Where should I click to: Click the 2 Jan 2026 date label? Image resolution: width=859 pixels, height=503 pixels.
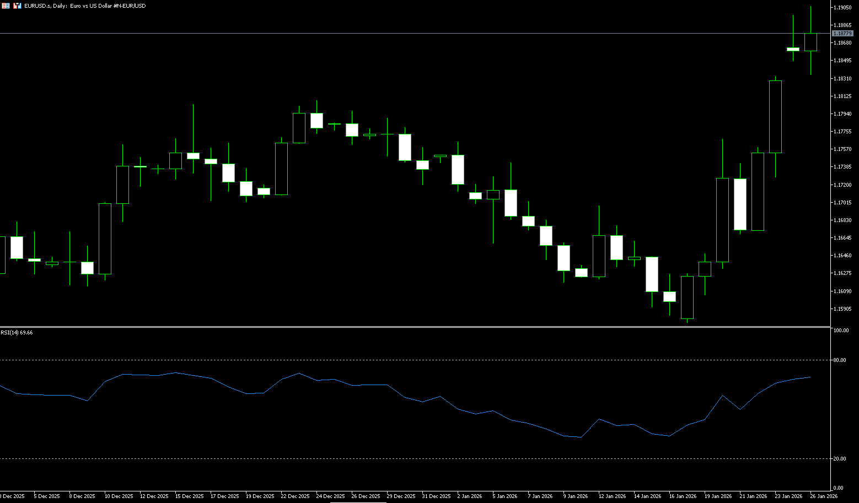(470, 496)
